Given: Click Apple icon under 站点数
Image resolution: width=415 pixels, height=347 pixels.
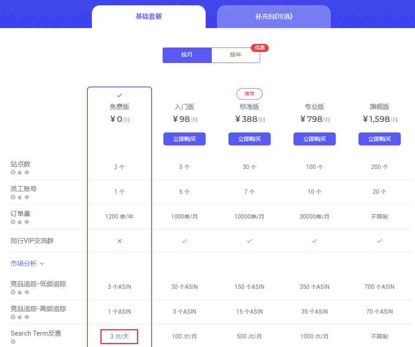Looking at the screenshot, I should [20, 172].
